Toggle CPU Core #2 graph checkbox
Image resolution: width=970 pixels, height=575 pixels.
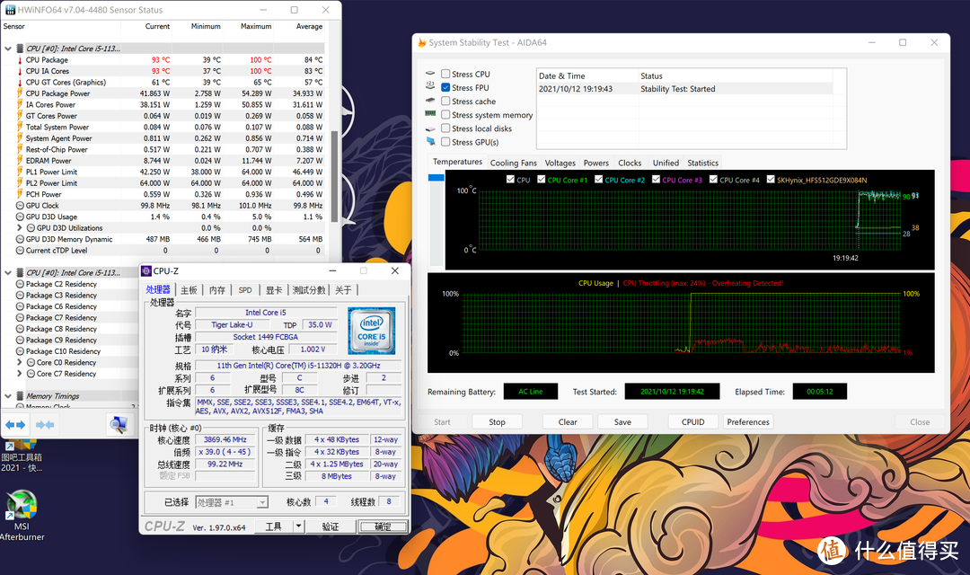(x=599, y=180)
